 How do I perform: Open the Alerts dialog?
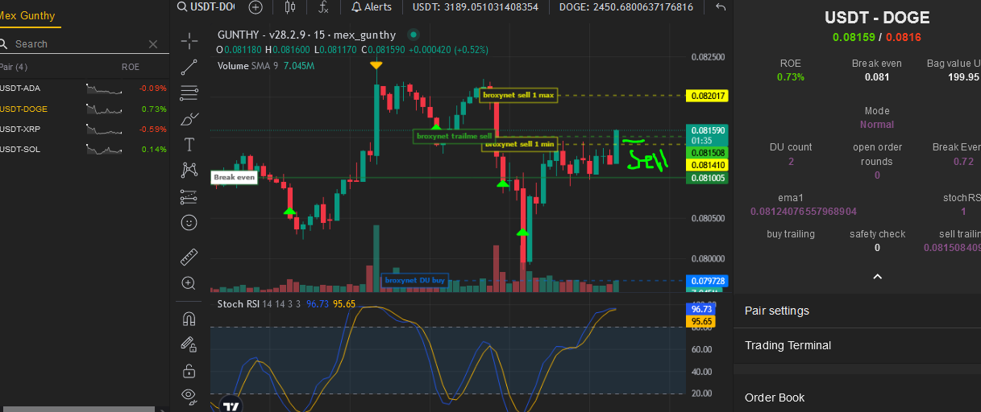click(x=372, y=6)
